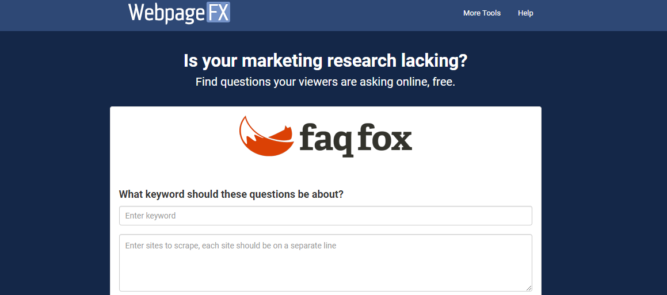Click the "What keyword should these questions be about?" label
This screenshot has height=295, width=667.
pyautogui.click(x=231, y=194)
